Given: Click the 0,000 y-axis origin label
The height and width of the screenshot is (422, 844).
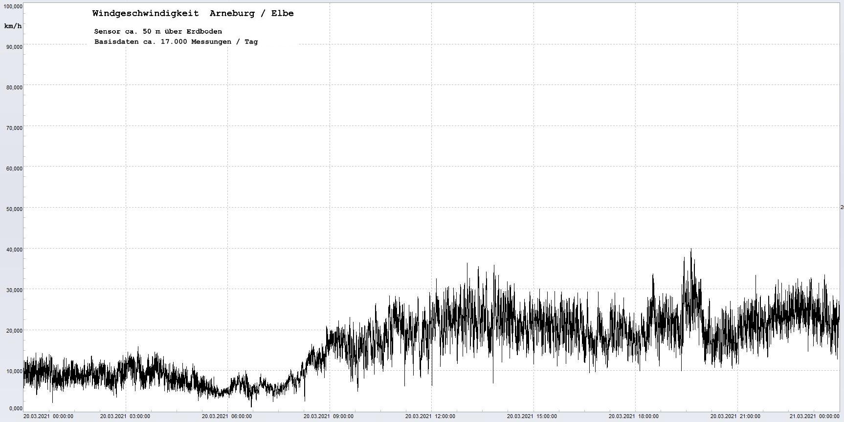Looking at the screenshot, I should point(16,408).
